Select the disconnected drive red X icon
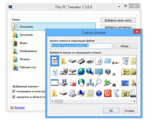This screenshot has height=125, width=151. [73, 83]
